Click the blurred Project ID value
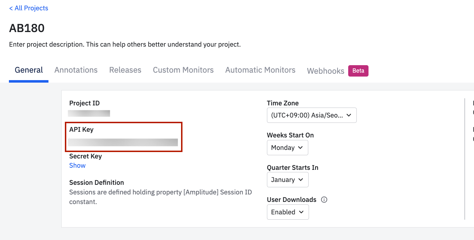 pos(89,114)
